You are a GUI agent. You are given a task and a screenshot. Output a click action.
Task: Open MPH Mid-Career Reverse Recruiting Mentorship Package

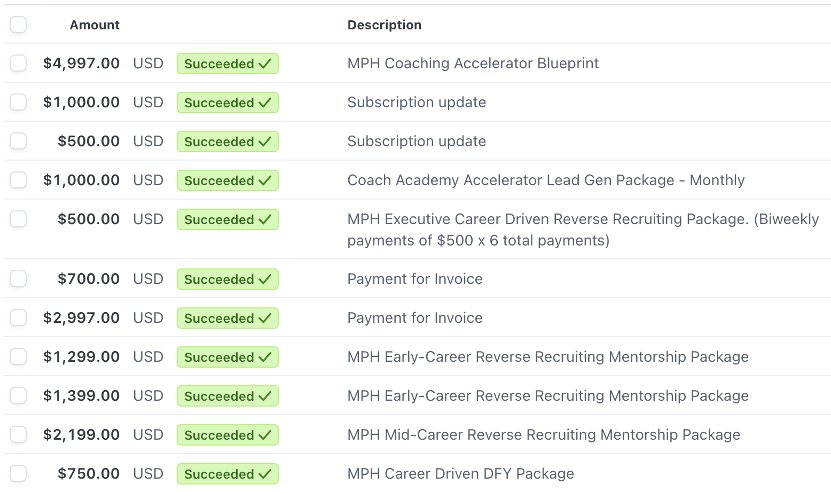pos(544,434)
